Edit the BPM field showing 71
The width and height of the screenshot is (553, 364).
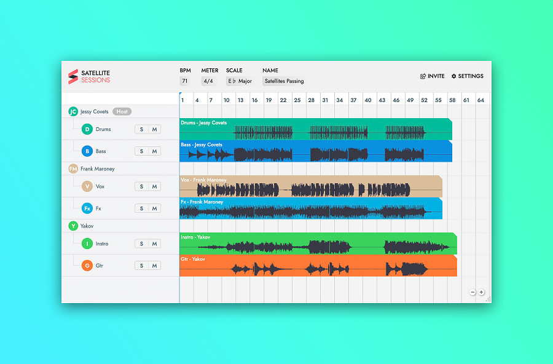pyautogui.click(x=184, y=81)
